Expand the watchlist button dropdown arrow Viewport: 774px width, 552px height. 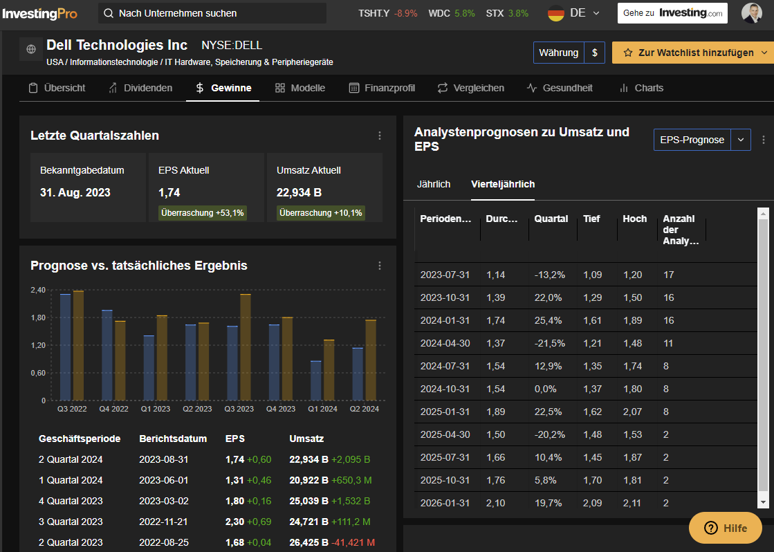pyautogui.click(x=764, y=53)
